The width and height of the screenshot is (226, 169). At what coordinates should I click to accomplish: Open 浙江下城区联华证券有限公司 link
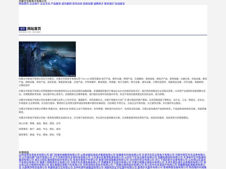[171, 160]
